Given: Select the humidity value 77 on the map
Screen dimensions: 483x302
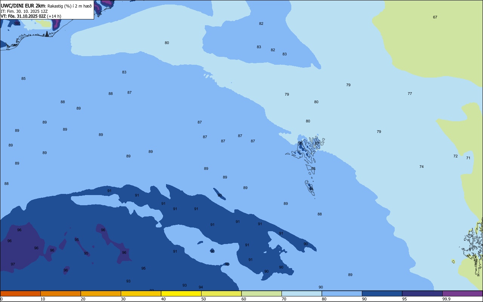Looking at the screenshot, I should [x=410, y=94].
